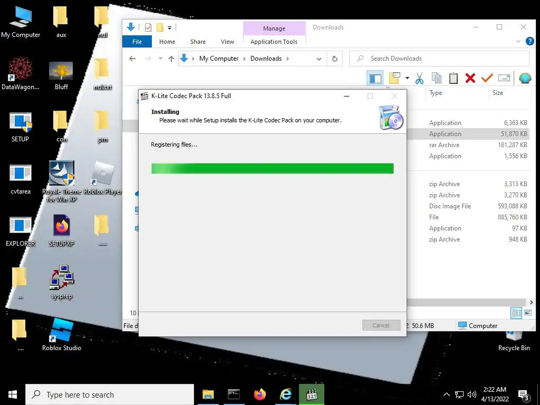Click the New folder icon in quick access toolbar
The image size is (540, 405).
coord(160,27)
